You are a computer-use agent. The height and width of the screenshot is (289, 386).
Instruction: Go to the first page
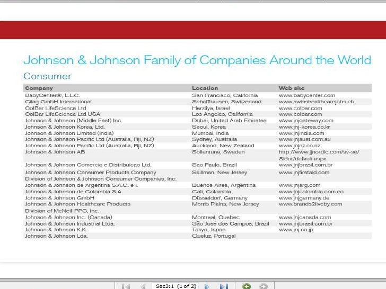pos(126,286)
